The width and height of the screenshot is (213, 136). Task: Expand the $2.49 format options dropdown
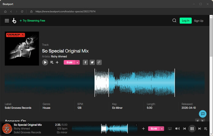tap(162, 129)
